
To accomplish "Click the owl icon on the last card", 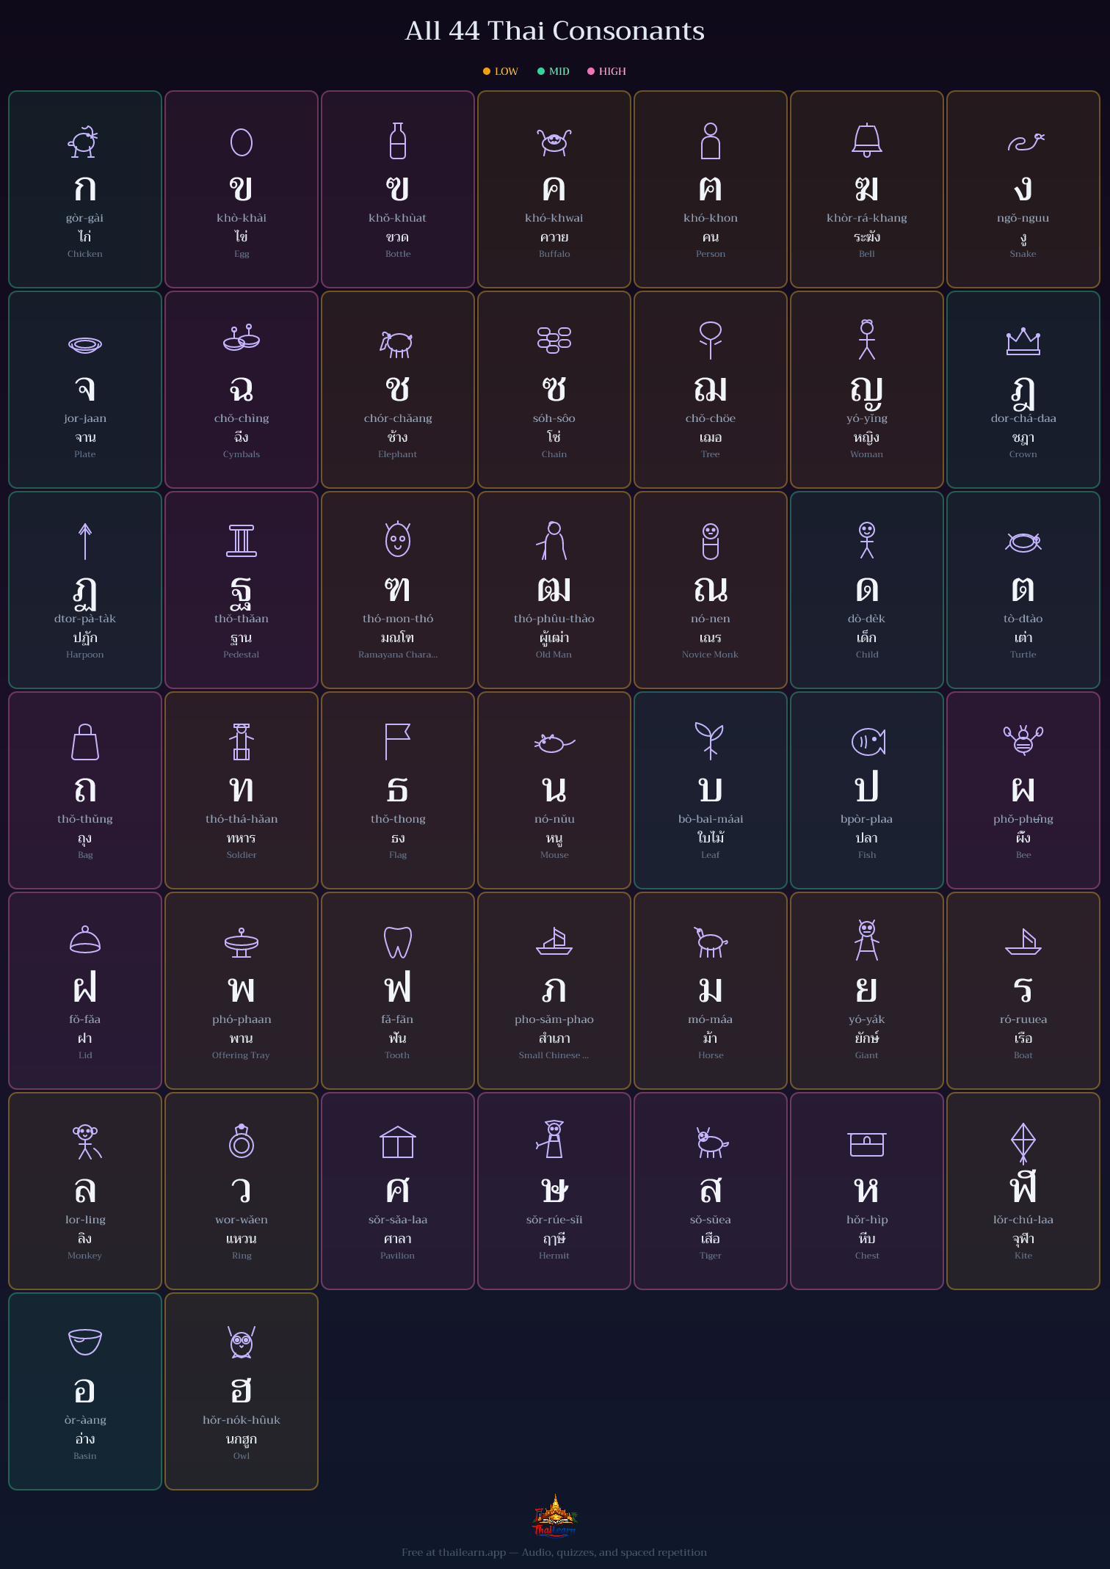I will coord(241,1342).
